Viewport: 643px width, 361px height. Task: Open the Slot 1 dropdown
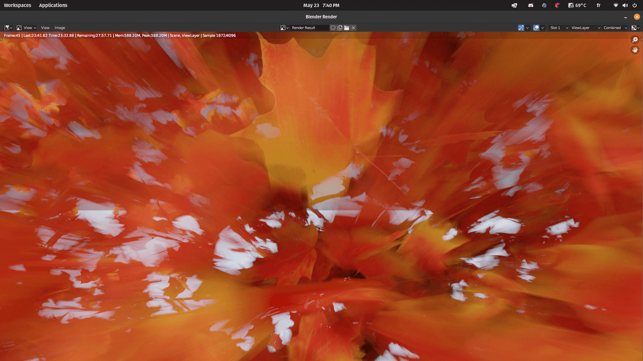559,28
